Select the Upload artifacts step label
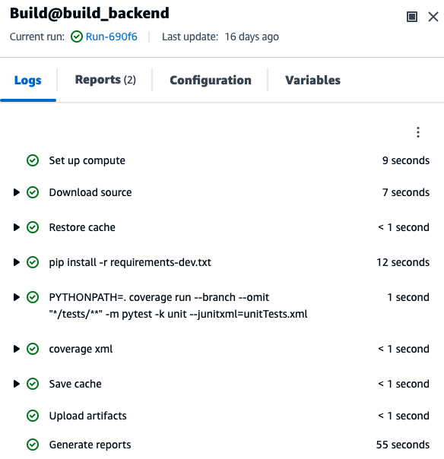Viewport: 444px width, 459px height. click(88, 416)
